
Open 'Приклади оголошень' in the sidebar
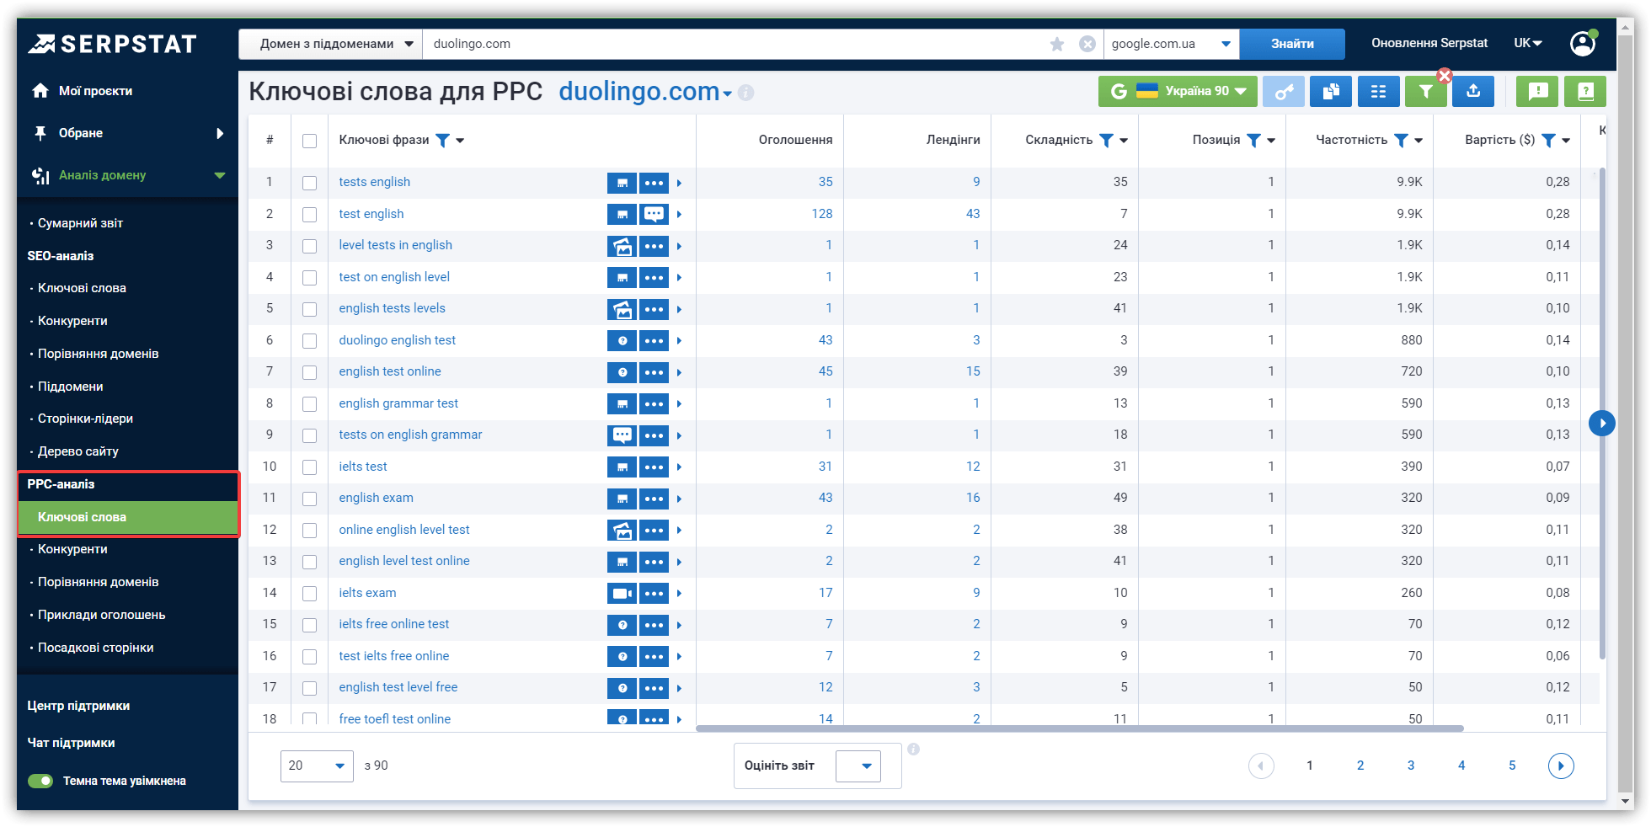tap(101, 615)
